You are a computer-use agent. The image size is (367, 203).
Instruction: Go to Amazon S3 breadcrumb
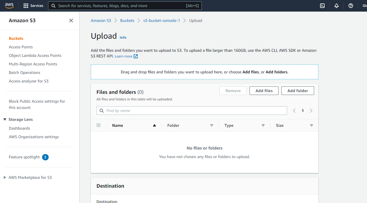(x=101, y=20)
